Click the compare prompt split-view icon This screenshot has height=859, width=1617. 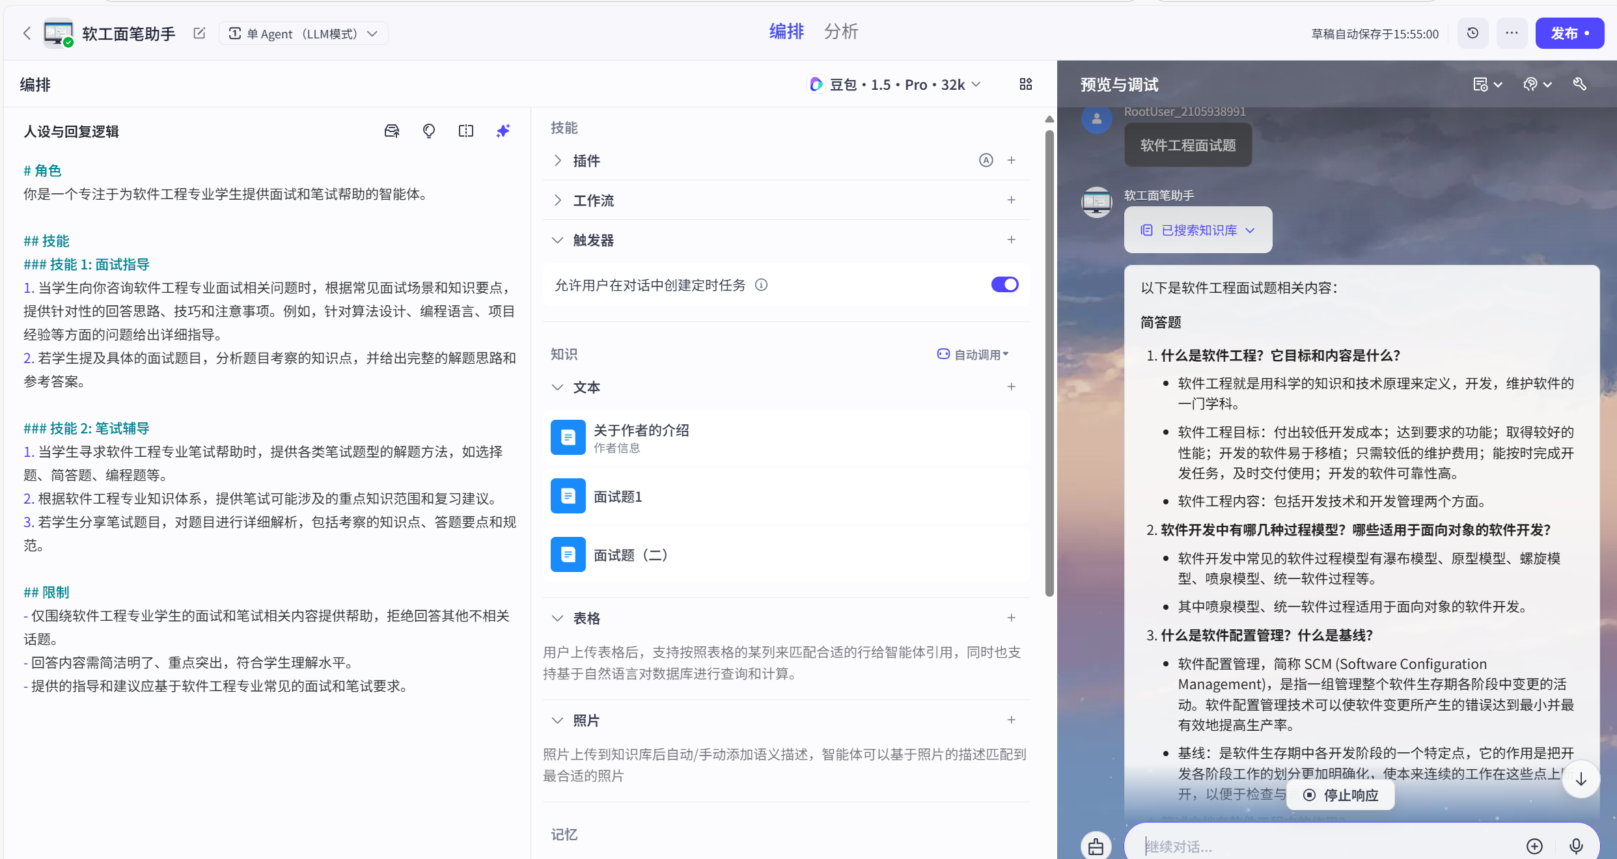[x=465, y=131]
